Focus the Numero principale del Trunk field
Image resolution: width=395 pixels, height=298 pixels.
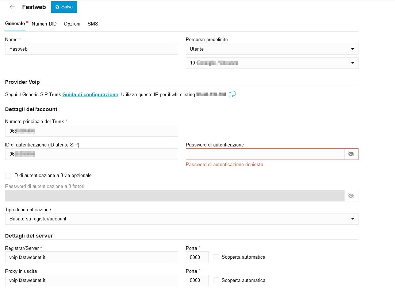coord(91,131)
